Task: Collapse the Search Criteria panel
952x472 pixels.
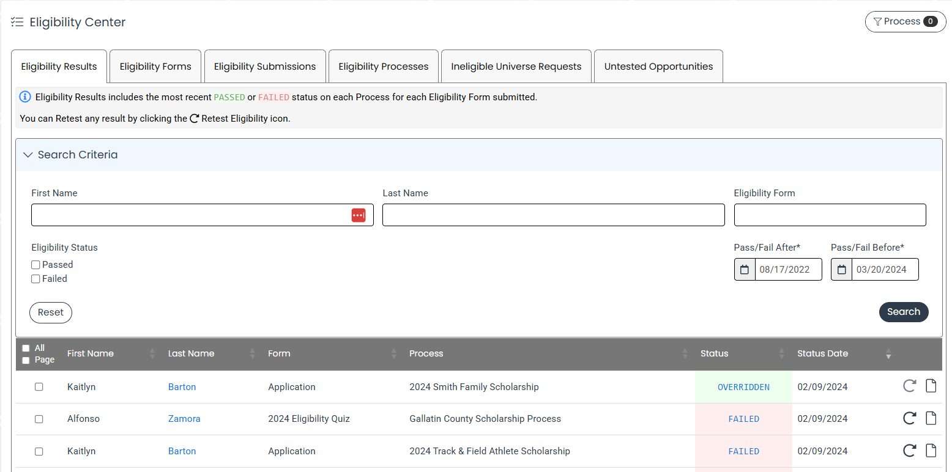Action: click(28, 155)
